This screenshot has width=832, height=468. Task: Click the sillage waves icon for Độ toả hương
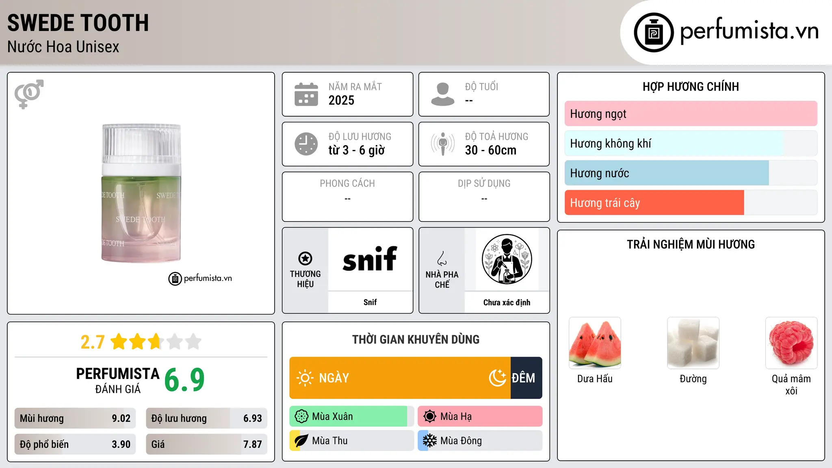443,144
